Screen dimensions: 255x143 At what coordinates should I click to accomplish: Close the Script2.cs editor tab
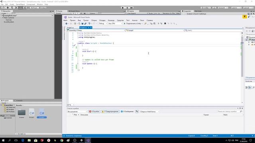[91, 27]
